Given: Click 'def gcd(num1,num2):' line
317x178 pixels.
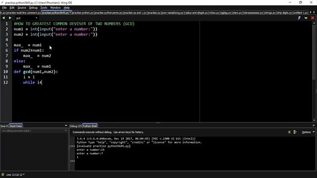Looking at the screenshot, I should (36, 72).
